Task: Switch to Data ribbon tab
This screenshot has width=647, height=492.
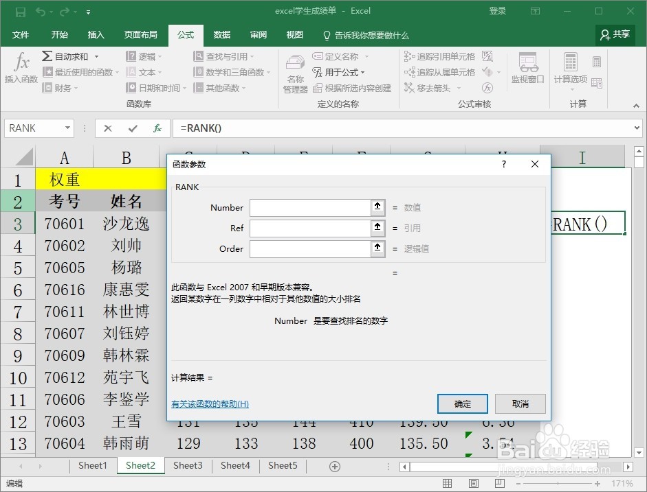Action: [221, 35]
